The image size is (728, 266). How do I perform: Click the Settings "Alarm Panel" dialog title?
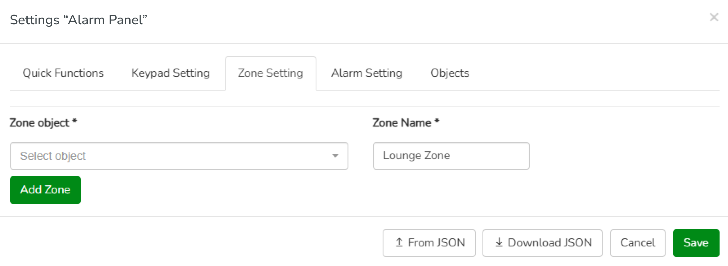pyautogui.click(x=78, y=20)
